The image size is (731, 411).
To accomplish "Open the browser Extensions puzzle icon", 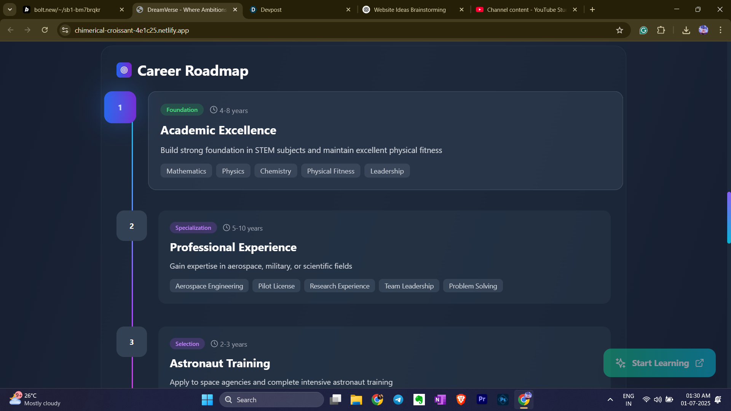I will pyautogui.click(x=661, y=30).
